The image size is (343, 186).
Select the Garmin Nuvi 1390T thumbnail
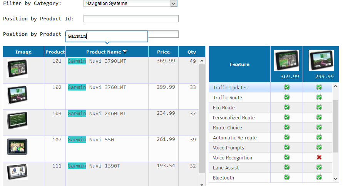coord(17,172)
